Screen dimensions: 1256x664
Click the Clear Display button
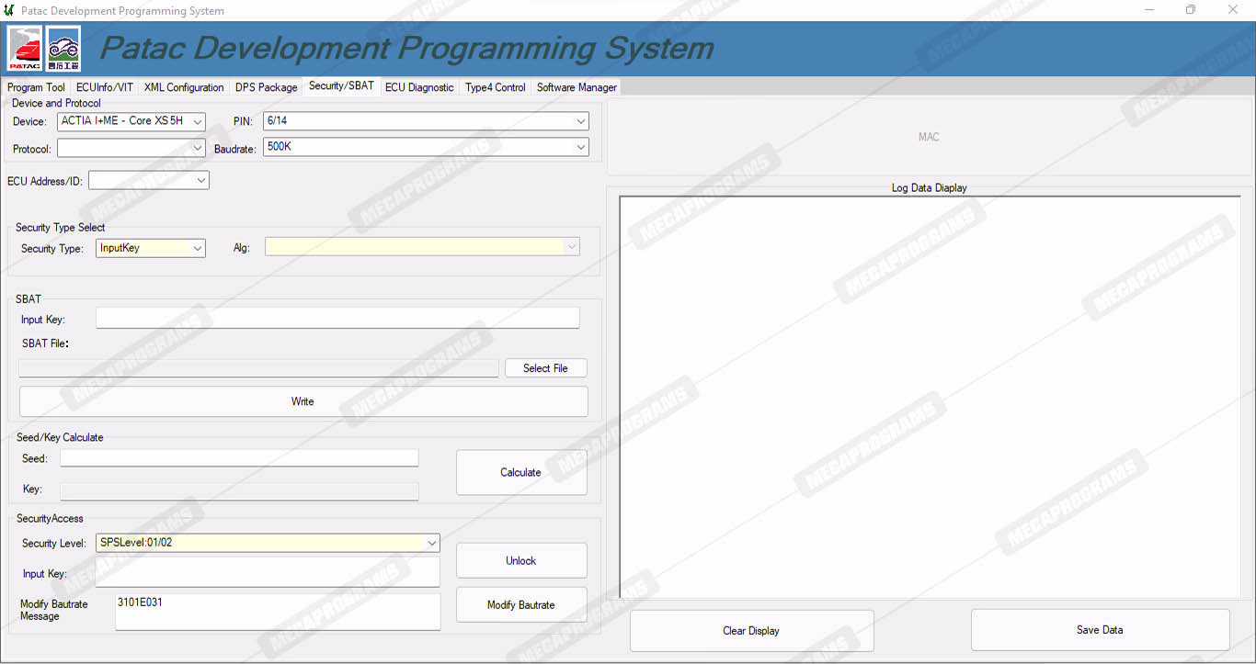[x=751, y=631]
